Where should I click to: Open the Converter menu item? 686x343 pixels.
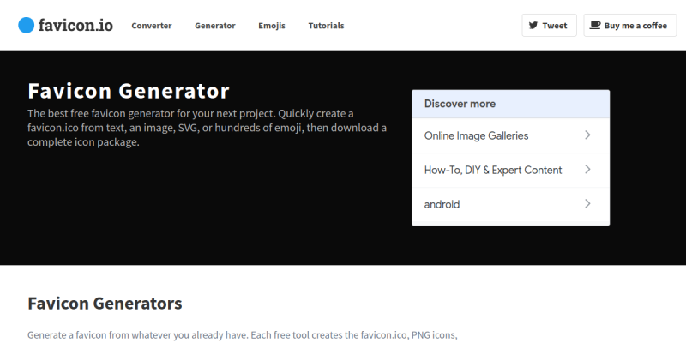pos(152,26)
